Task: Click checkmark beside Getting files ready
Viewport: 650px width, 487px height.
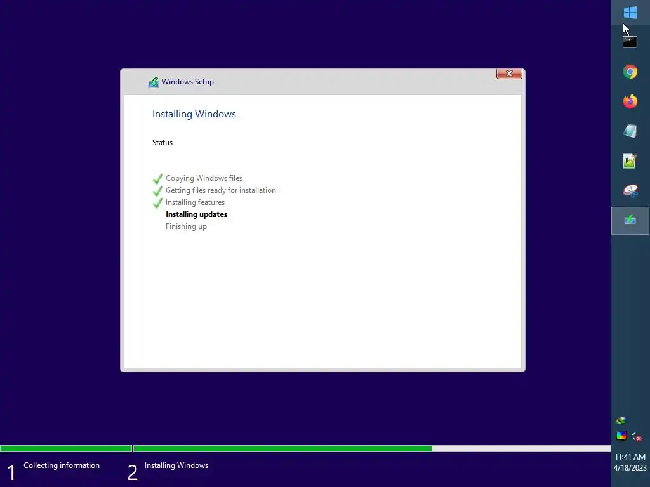Action: click(157, 191)
